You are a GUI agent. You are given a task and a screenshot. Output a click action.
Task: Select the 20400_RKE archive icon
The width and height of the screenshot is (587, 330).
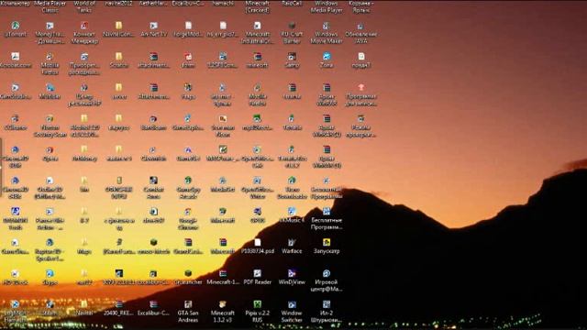coord(119,304)
